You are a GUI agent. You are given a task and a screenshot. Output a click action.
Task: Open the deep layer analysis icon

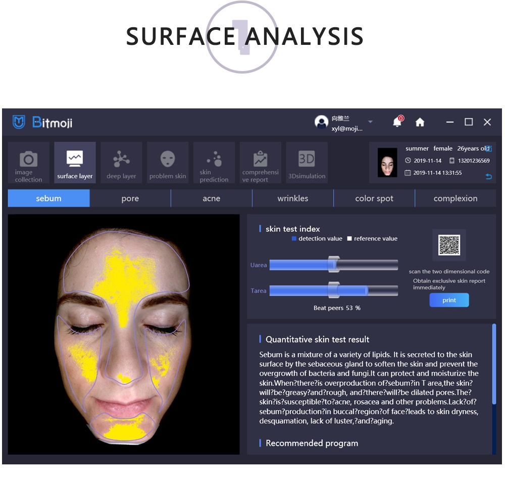click(x=121, y=159)
